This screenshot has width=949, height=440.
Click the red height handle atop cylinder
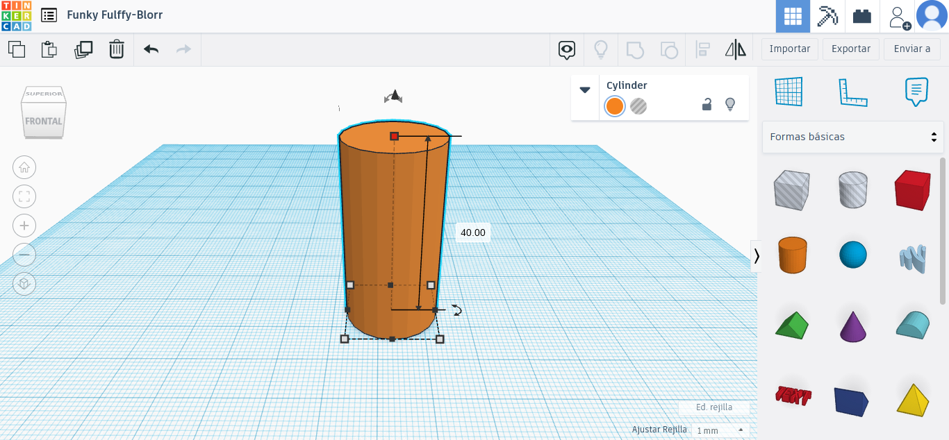(394, 136)
